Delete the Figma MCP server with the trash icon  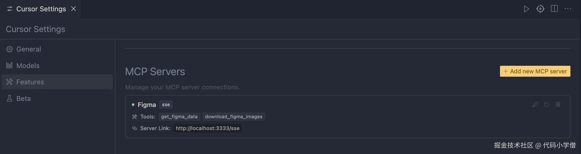point(558,105)
